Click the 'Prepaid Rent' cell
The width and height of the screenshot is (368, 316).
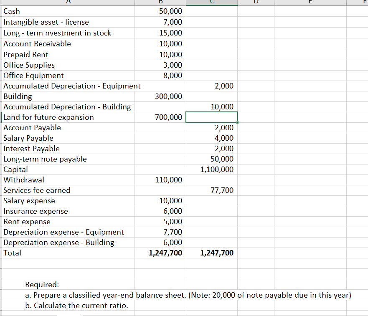pyautogui.click(x=69, y=54)
